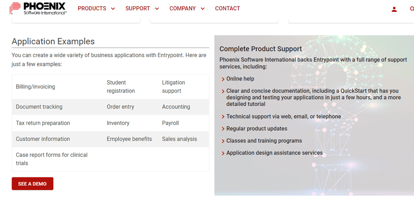
Task: Click Technical support via web, email, telephone
Action: 284,116
